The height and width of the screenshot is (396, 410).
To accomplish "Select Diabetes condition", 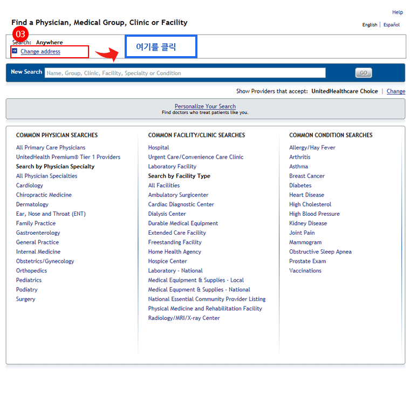I will pyautogui.click(x=300, y=186).
